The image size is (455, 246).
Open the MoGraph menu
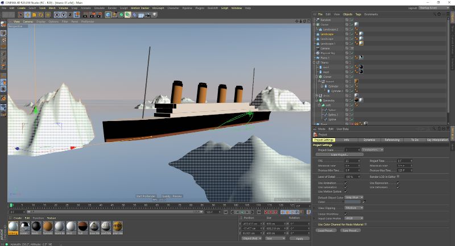coord(158,8)
